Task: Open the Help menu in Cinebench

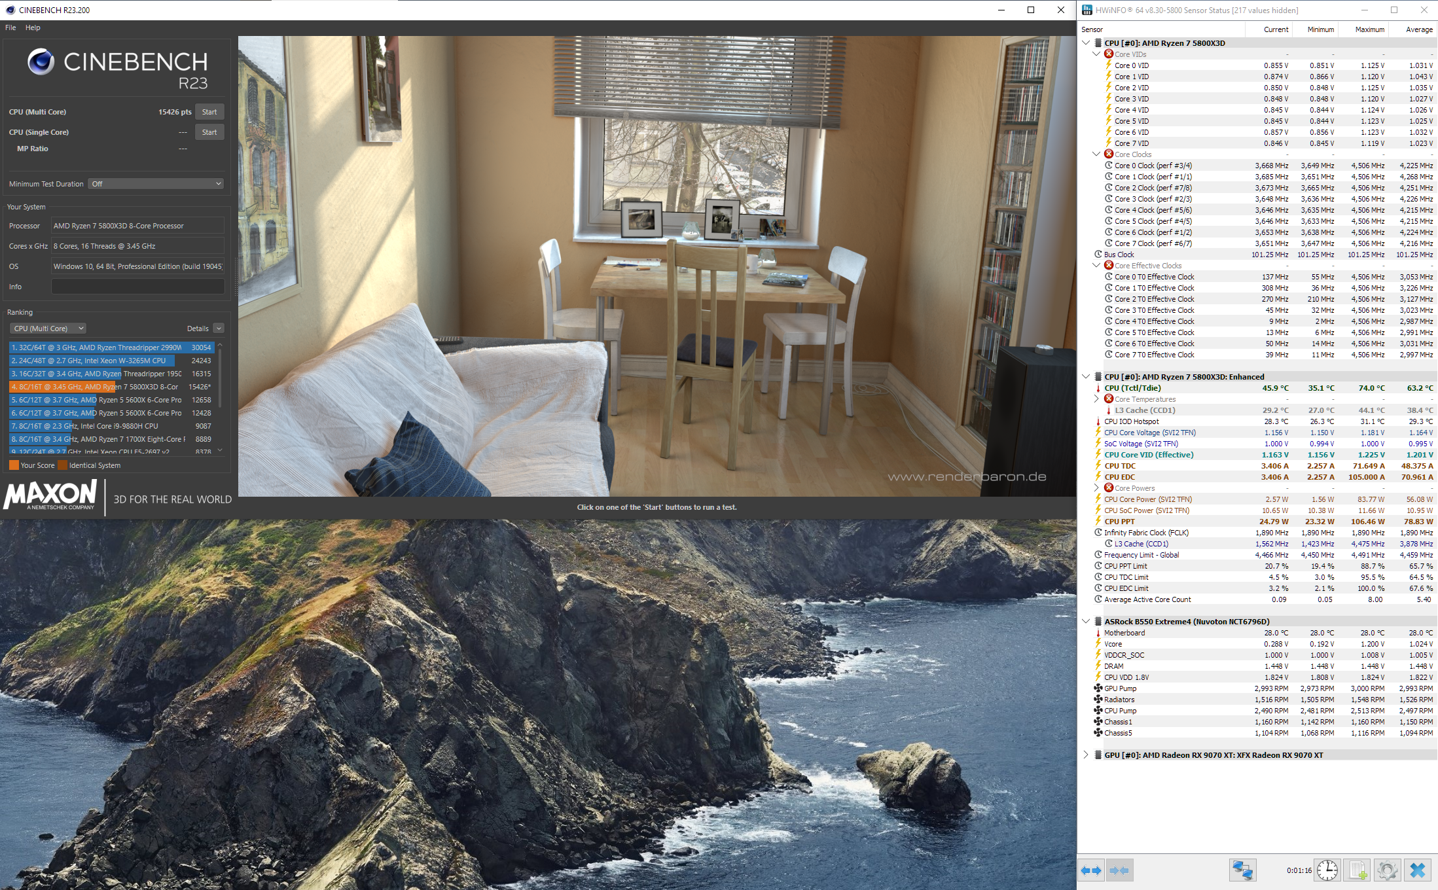Action: [x=33, y=27]
